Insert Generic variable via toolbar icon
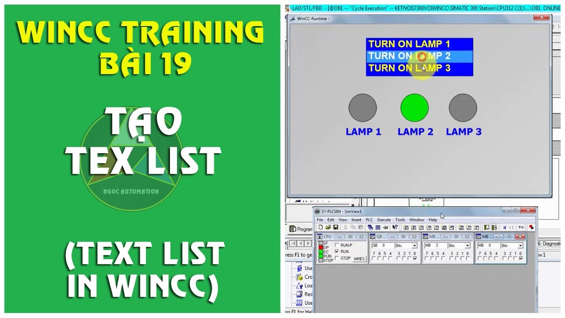The image size is (565, 318). click(x=444, y=227)
